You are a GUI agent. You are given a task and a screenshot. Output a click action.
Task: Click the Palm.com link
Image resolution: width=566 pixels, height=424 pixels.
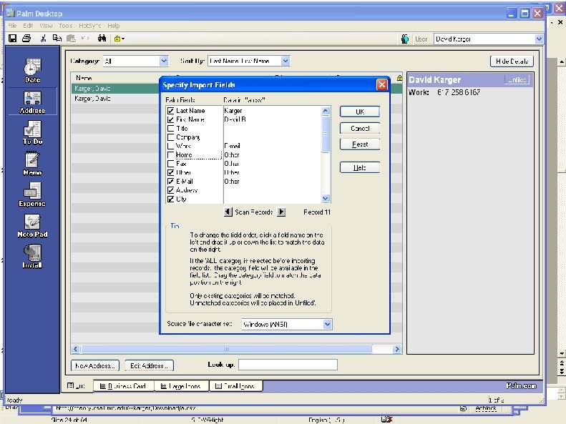pos(521,386)
